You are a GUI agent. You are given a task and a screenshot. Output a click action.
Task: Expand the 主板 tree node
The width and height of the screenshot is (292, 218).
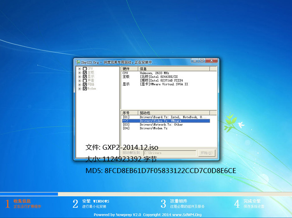pos(80,73)
